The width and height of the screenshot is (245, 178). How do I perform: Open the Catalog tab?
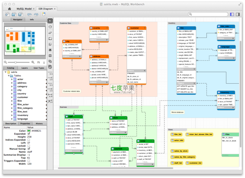(10, 68)
